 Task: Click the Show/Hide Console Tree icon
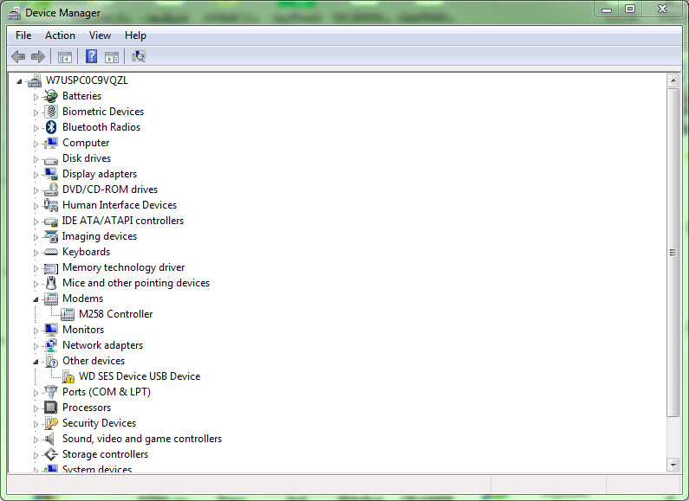pos(65,56)
